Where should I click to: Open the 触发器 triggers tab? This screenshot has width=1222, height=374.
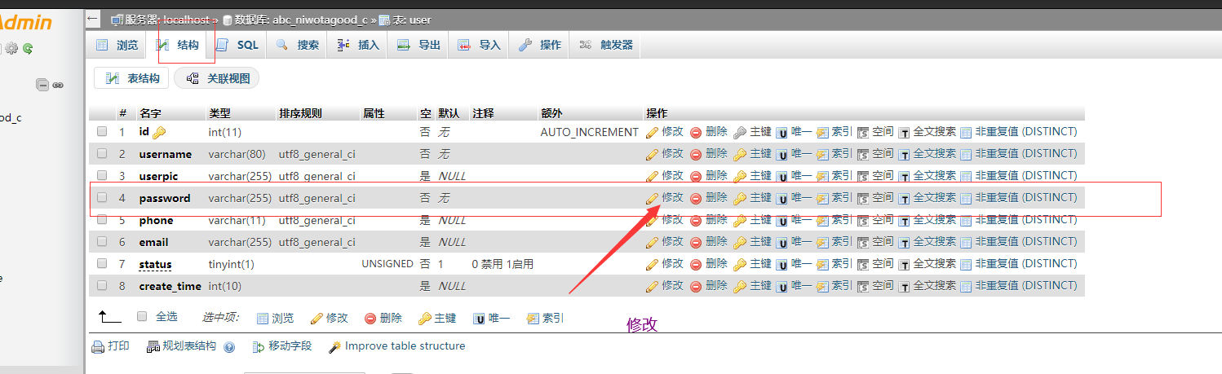point(606,45)
